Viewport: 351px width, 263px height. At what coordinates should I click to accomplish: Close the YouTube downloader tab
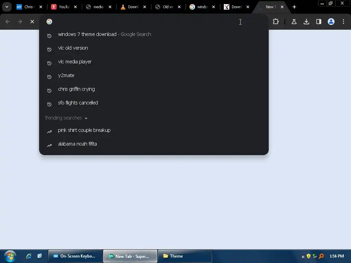(x=75, y=7)
